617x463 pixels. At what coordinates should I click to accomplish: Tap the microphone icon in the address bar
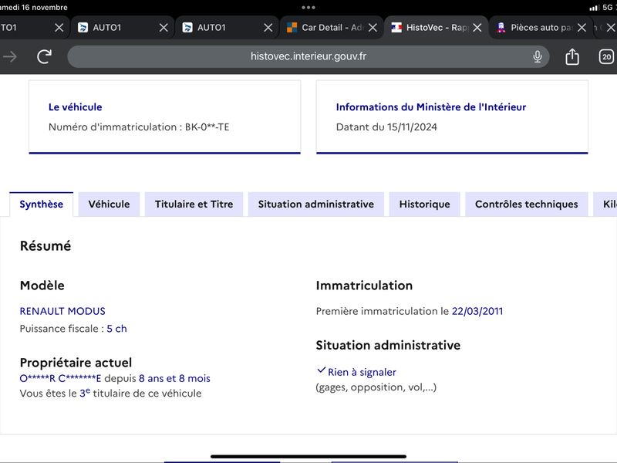(537, 56)
